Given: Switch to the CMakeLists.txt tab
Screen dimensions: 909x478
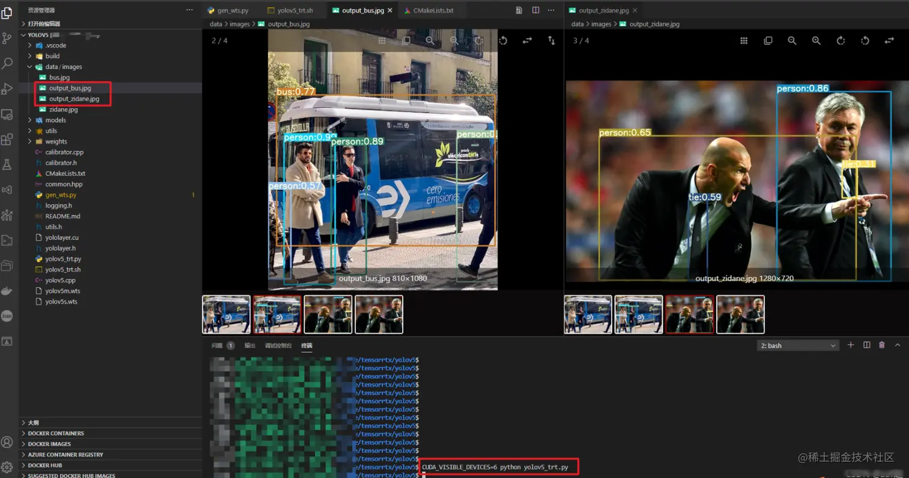Looking at the screenshot, I should click(x=433, y=10).
